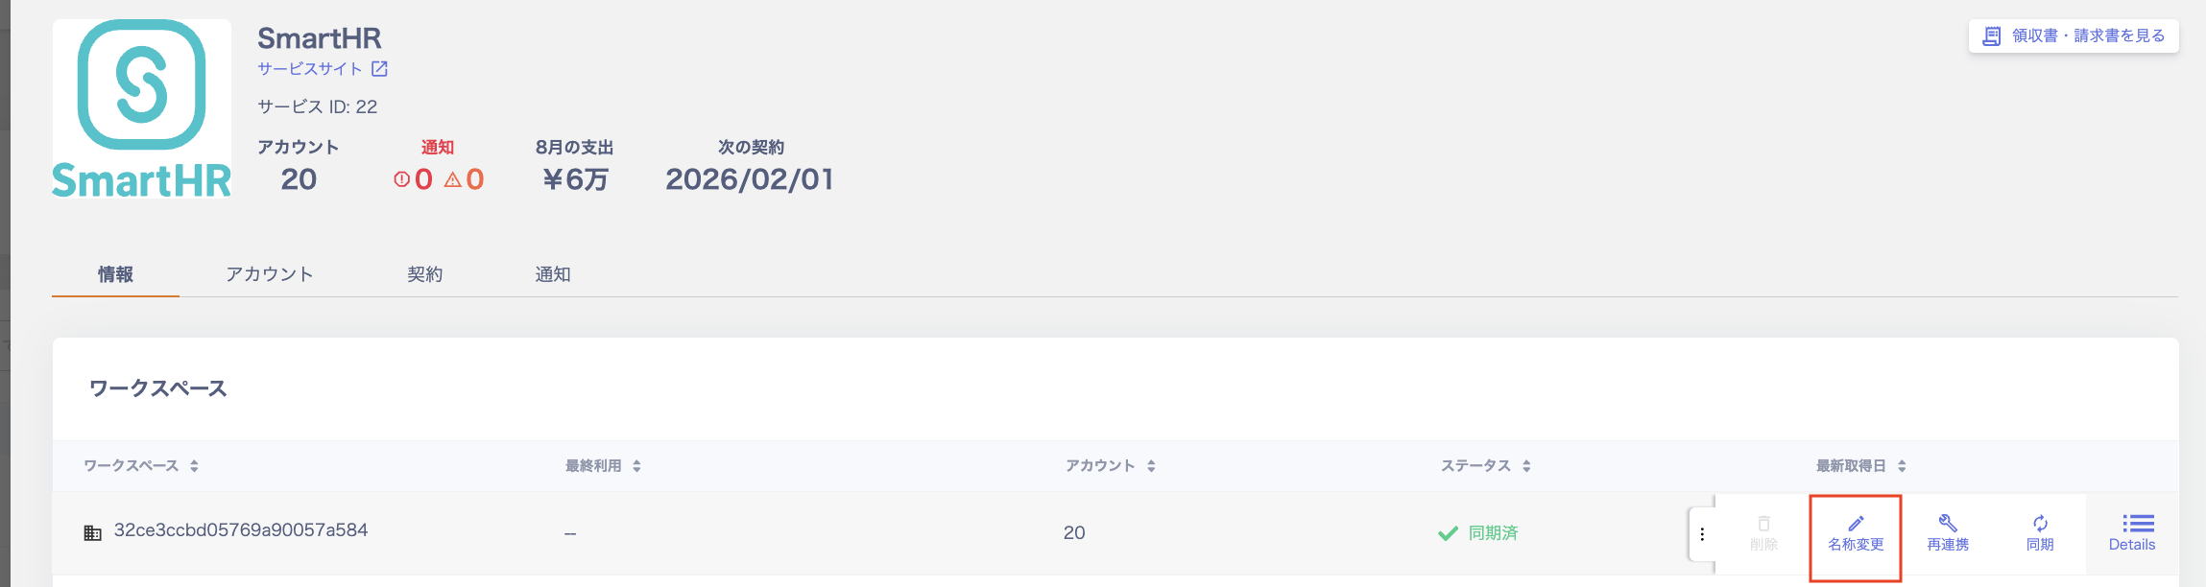Click the 削除 trash icon
The height and width of the screenshot is (587, 2206).
(x=1763, y=525)
